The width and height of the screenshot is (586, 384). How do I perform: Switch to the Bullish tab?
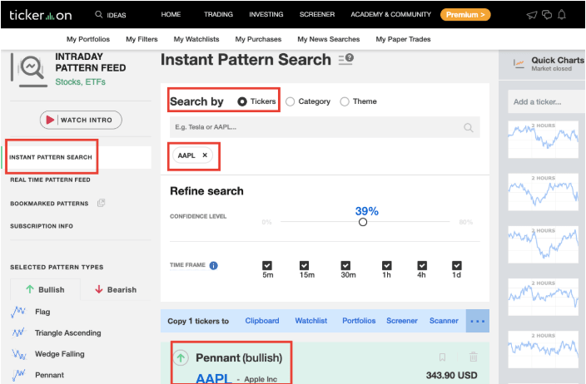tap(45, 289)
